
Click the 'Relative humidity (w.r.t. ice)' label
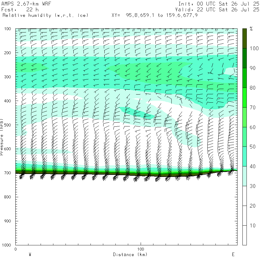point(45,15)
